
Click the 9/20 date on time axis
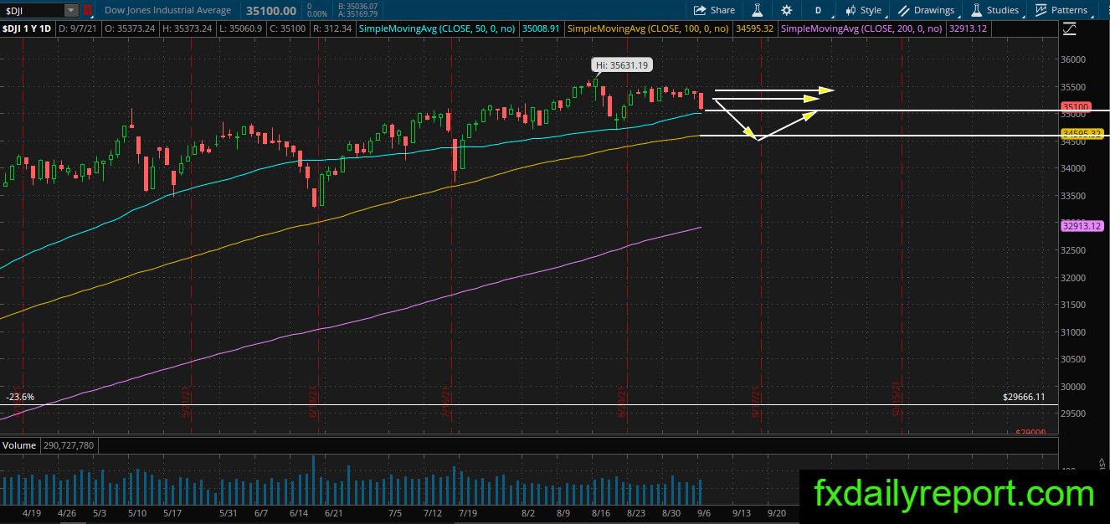(777, 513)
